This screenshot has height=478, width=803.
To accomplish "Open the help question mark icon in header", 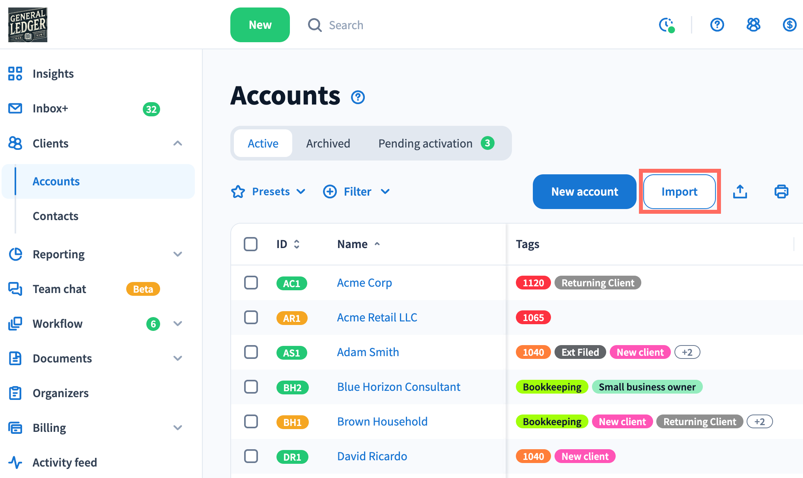I will pyautogui.click(x=717, y=25).
